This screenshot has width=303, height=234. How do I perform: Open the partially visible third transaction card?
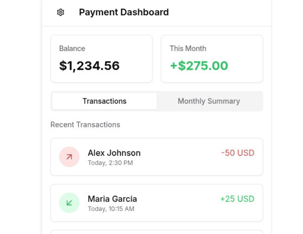pyautogui.click(x=157, y=232)
